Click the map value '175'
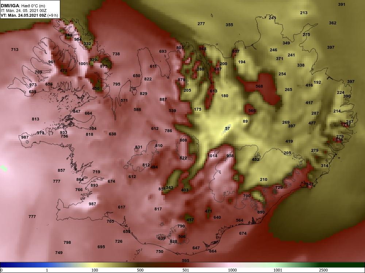The width and height of the screenshot is (365, 273). pos(197,109)
